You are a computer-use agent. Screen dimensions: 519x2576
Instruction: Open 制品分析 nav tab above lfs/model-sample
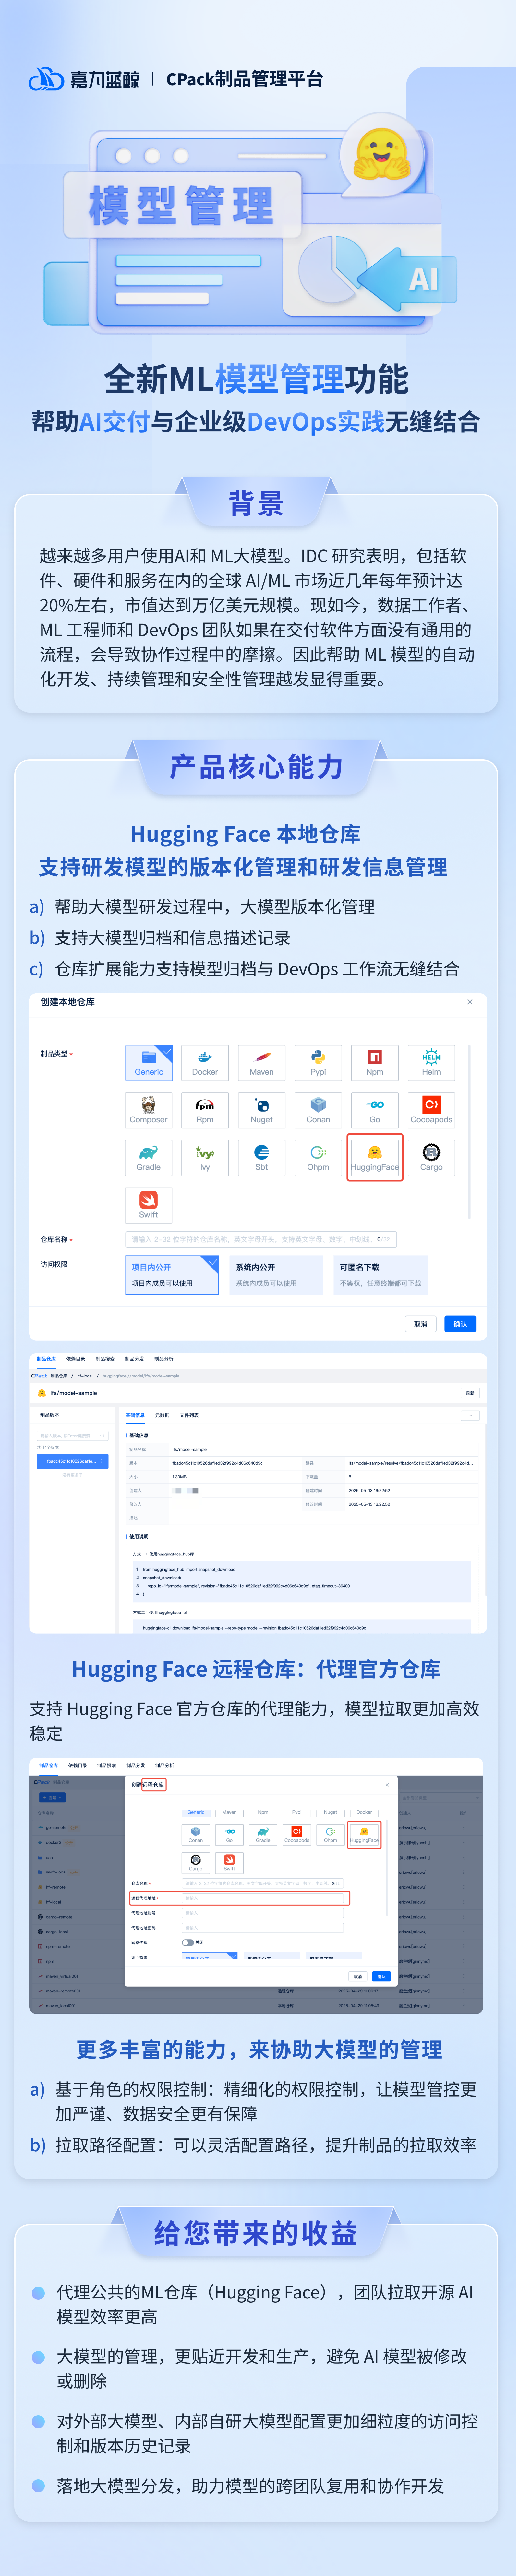[164, 1359]
